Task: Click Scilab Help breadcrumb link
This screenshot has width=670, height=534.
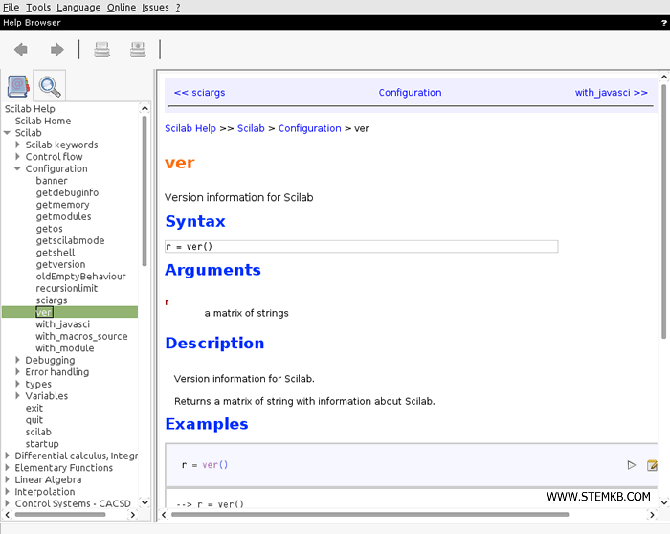Action: (x=190, y=128)
